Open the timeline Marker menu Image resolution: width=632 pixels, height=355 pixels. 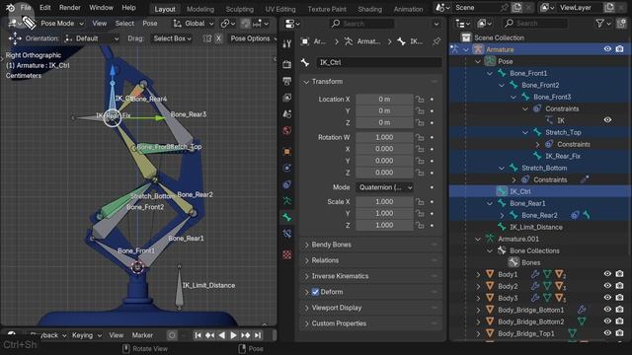point(142,335)
